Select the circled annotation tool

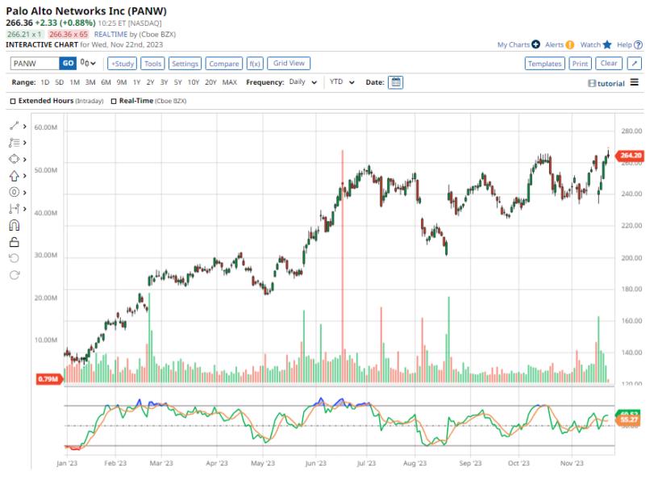click(15, 192)
